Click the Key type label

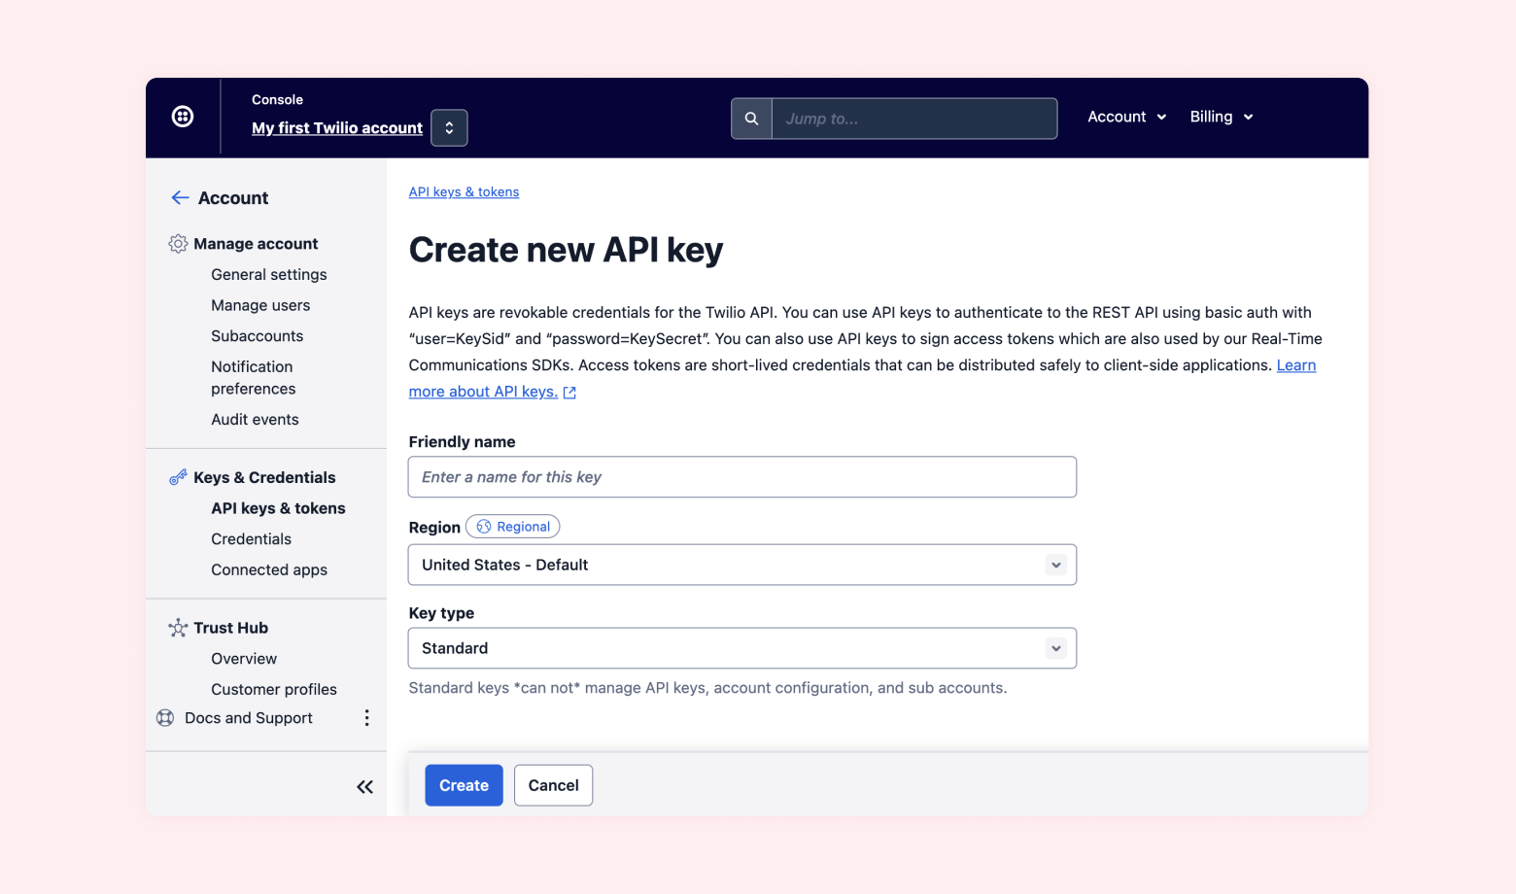441,613
